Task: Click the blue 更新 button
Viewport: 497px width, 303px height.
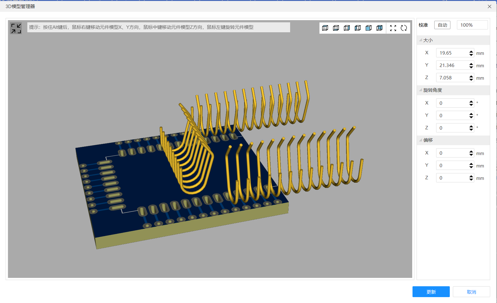Action: 431,292
